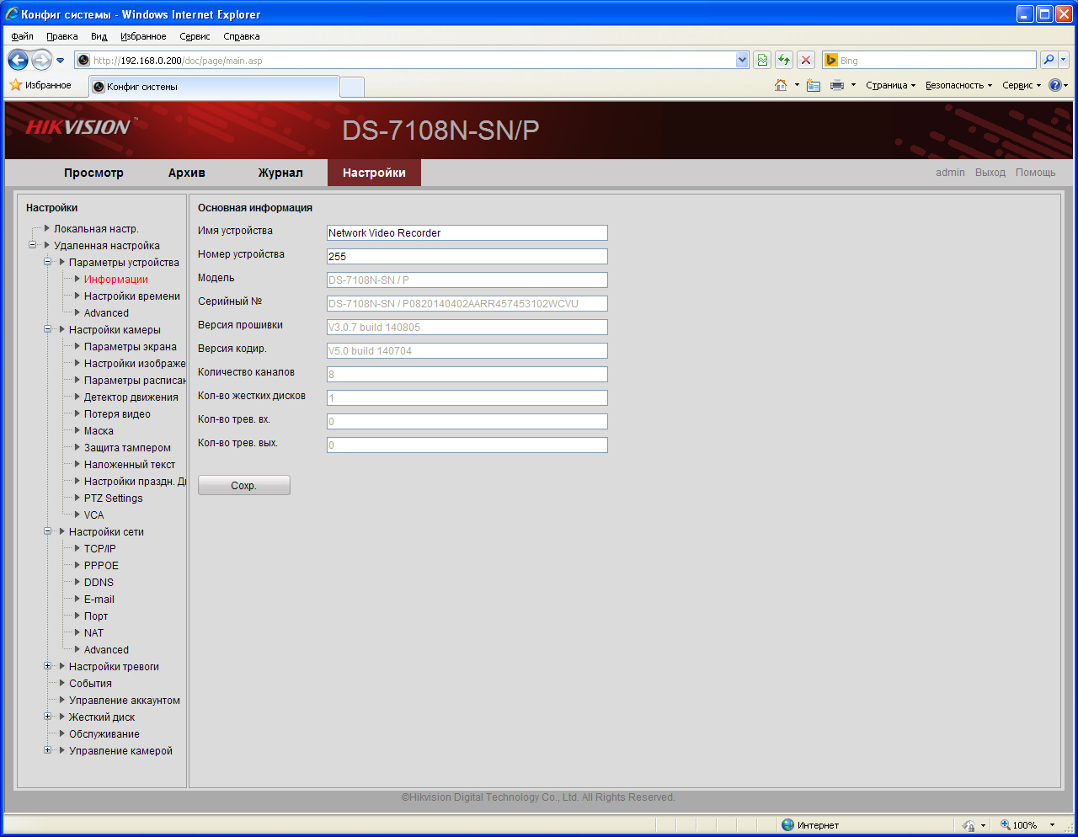
Task: Click the Номер устройства field showing 255
Action: (467, 257)
